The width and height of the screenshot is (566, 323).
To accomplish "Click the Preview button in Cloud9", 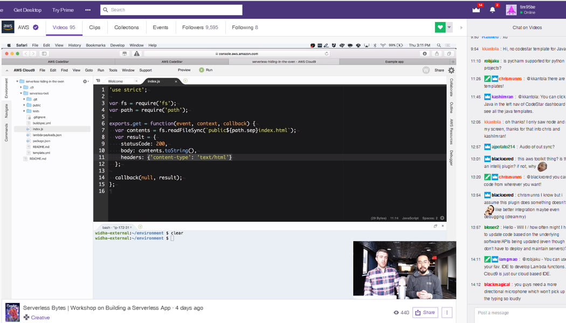I will [184, 70].
